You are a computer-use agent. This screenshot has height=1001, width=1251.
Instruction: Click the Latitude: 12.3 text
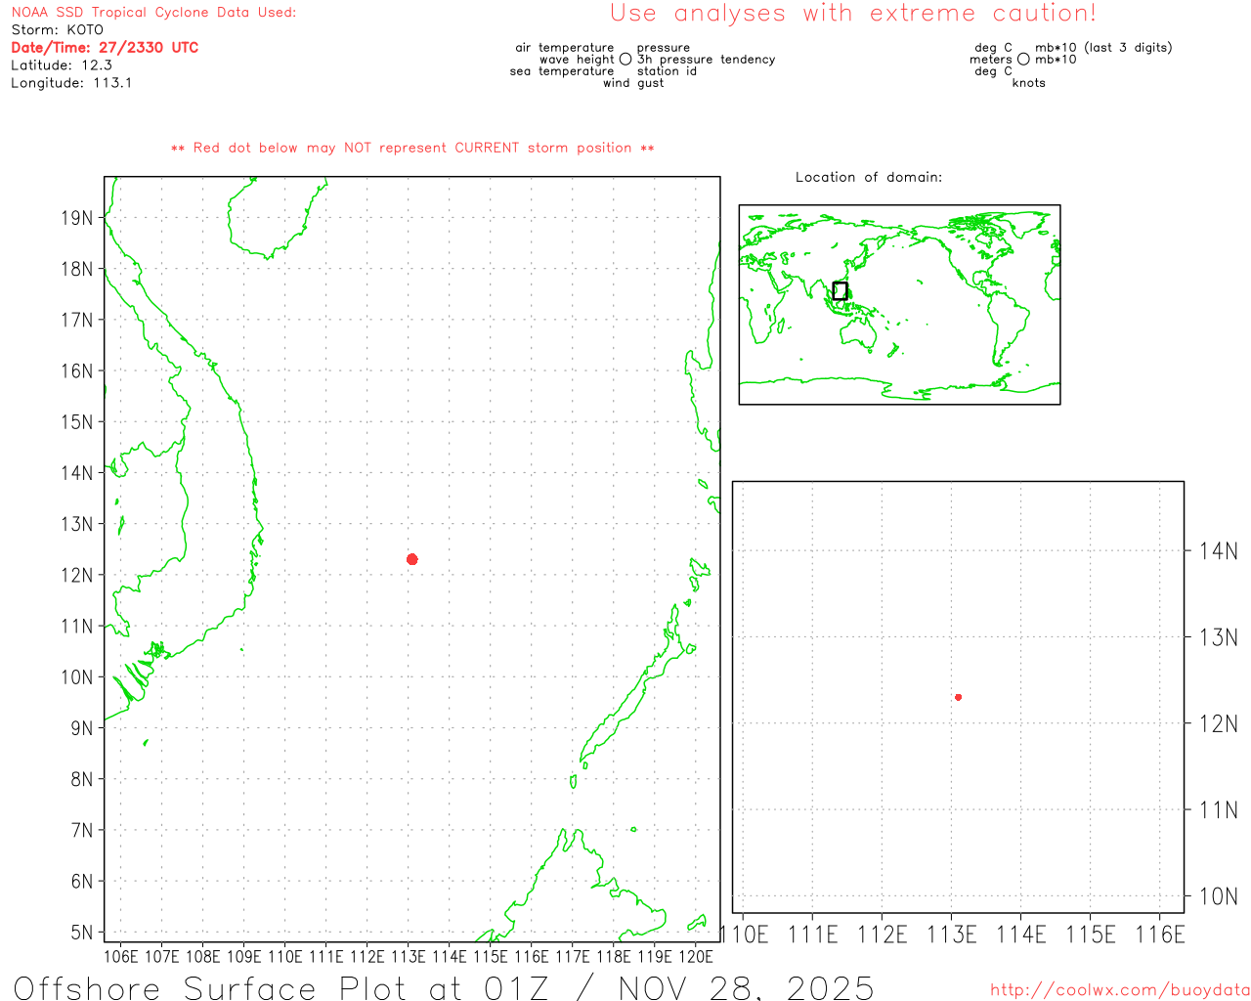click(x=62, y=65)
